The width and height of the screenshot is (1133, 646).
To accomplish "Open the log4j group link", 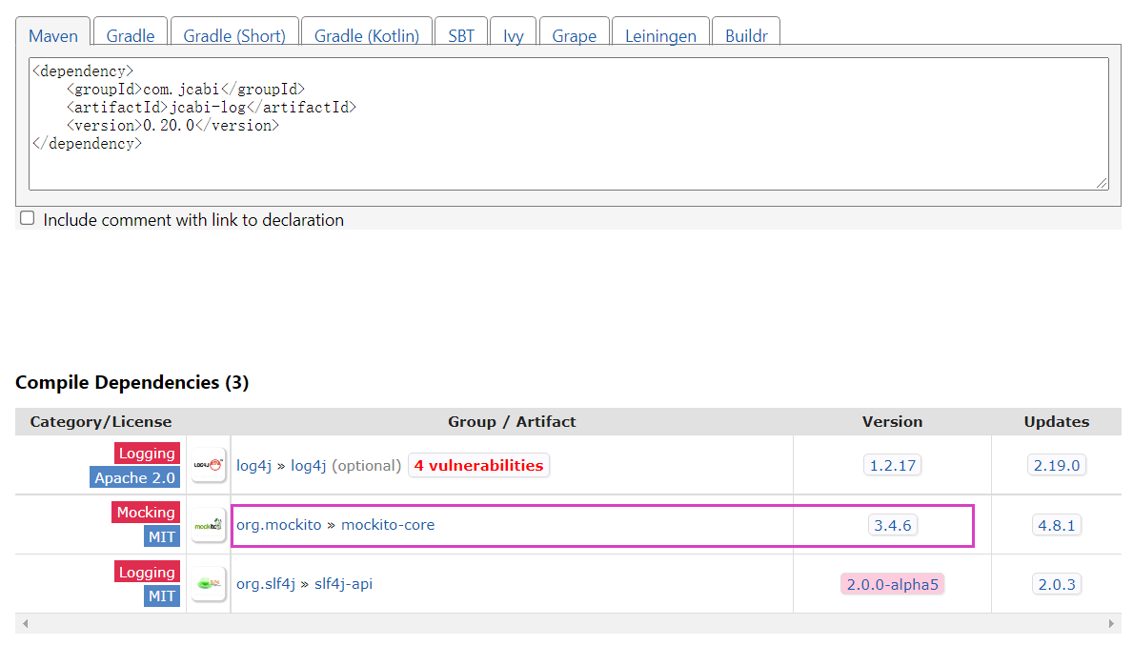I will [x=253, y=465].
